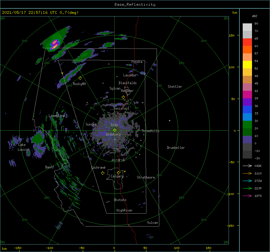Click the Okotoks town label
The width and height of the screenshot is (270, 252).
tap(120, 200)
